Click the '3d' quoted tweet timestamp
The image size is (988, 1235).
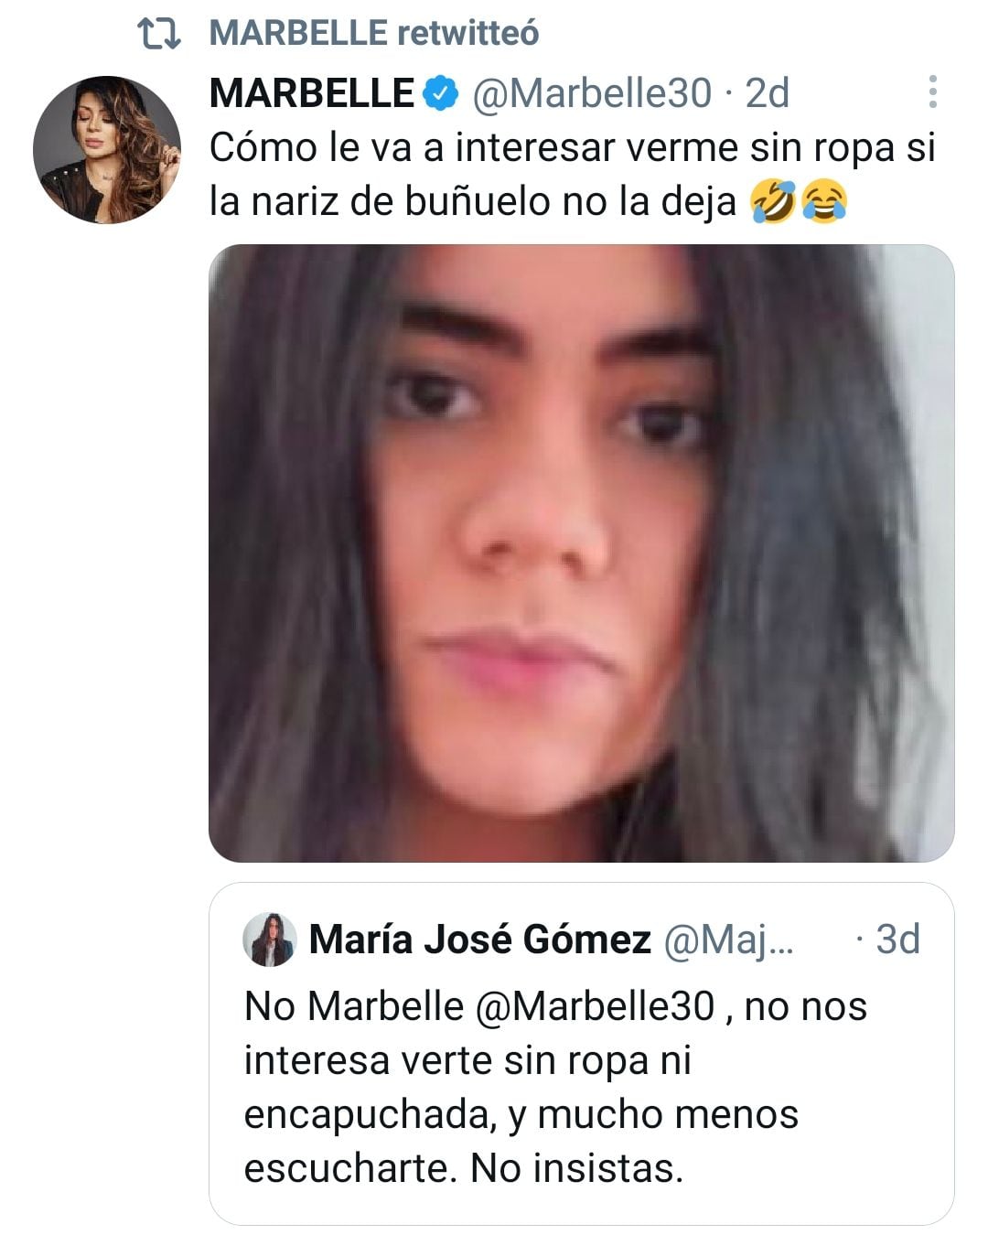point(897,939)
